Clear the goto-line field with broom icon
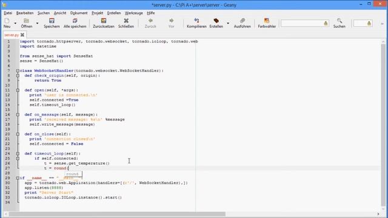This screenshot has width=388, height=218. [369, 23]
